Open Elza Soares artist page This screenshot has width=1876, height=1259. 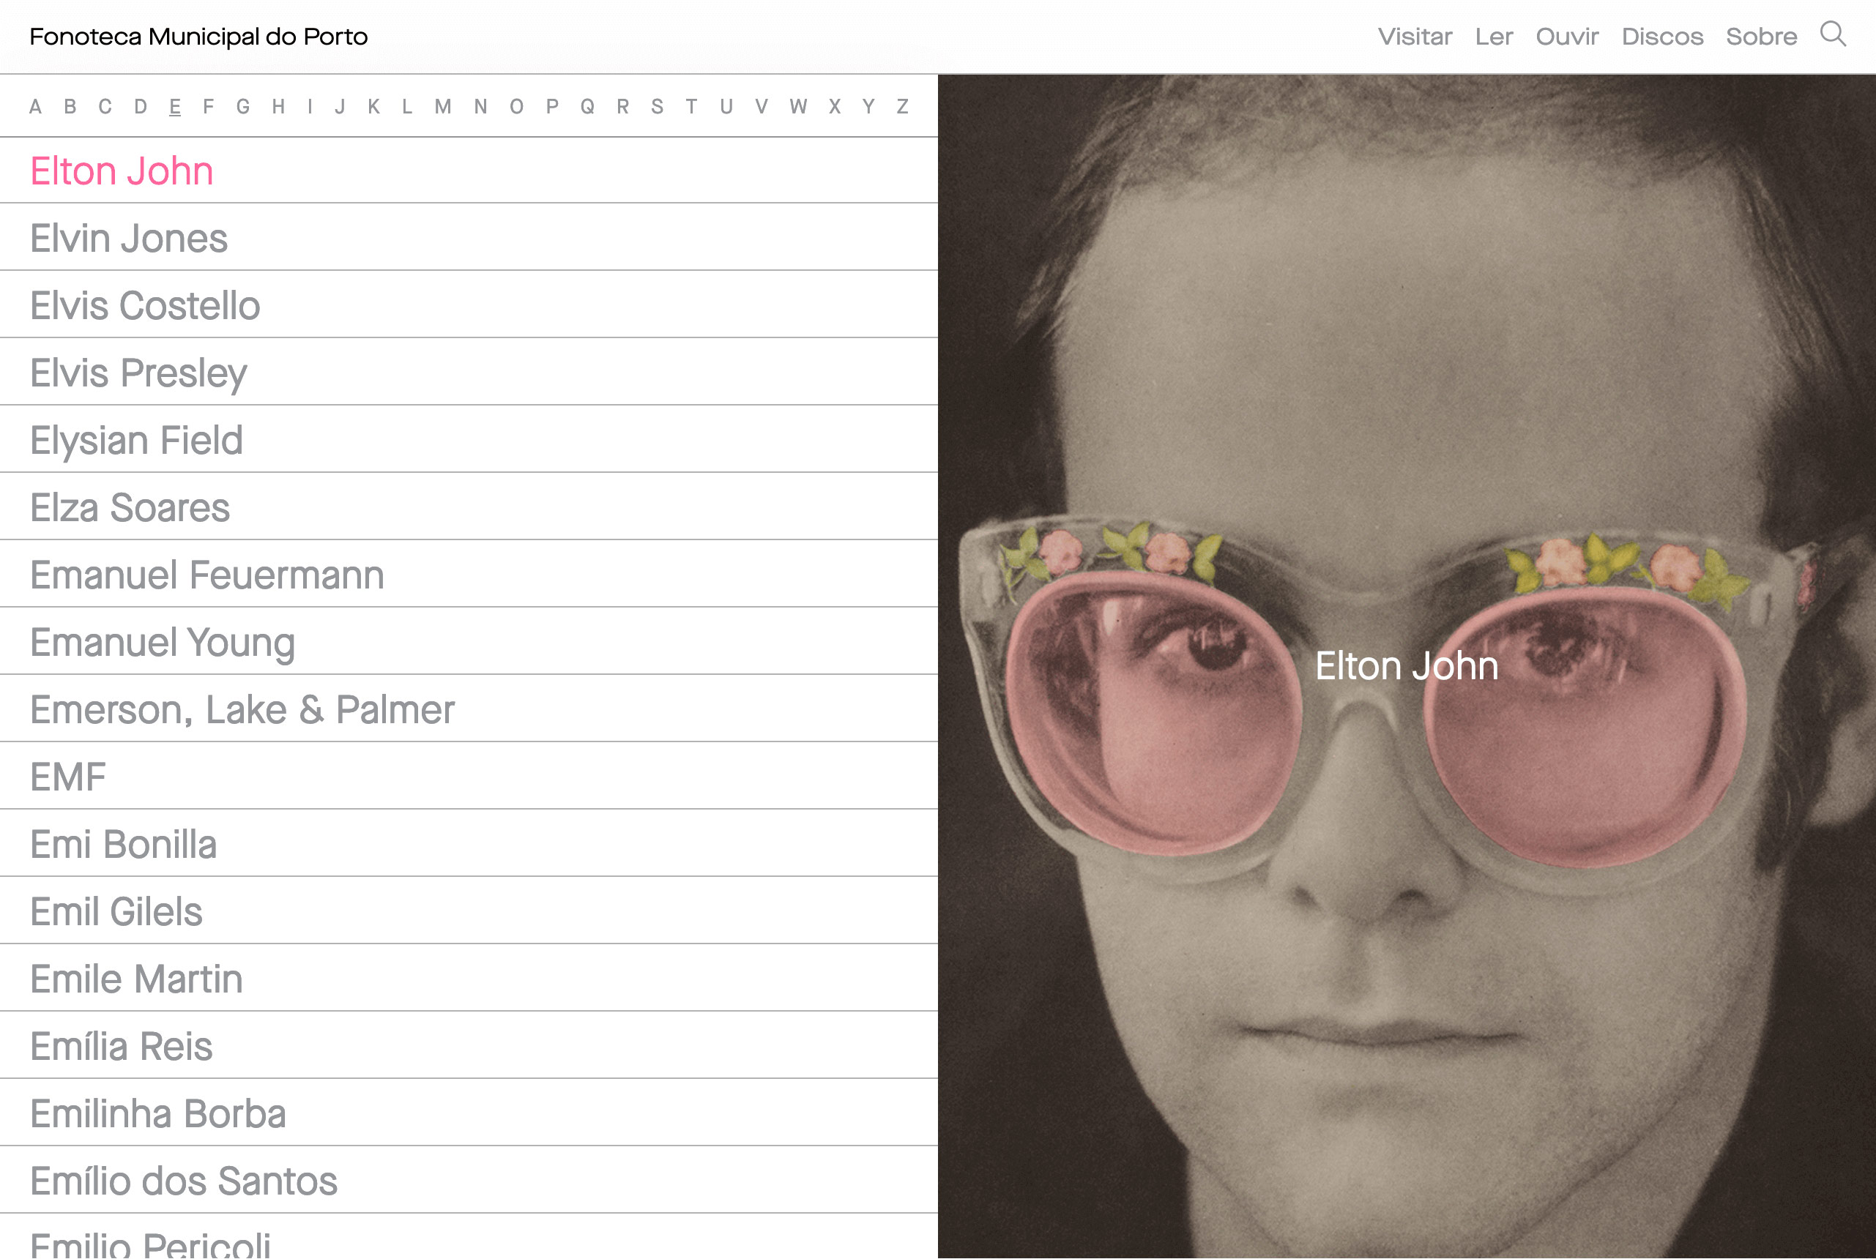[x=469, y=507]
